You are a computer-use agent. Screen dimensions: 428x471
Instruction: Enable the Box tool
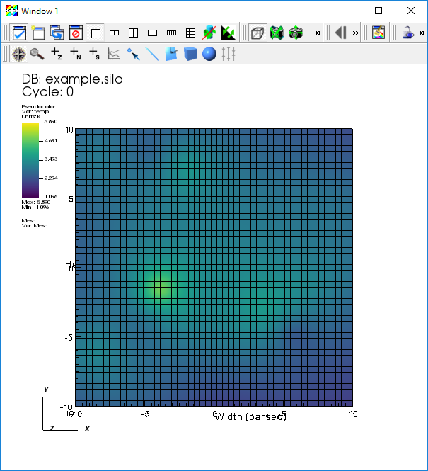[190, 55]
